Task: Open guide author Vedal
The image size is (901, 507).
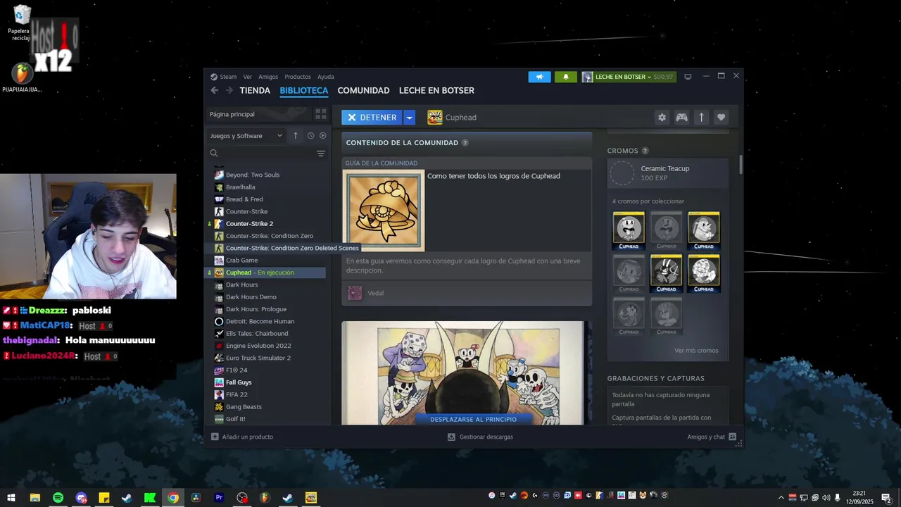Action: tap(376, 293)
